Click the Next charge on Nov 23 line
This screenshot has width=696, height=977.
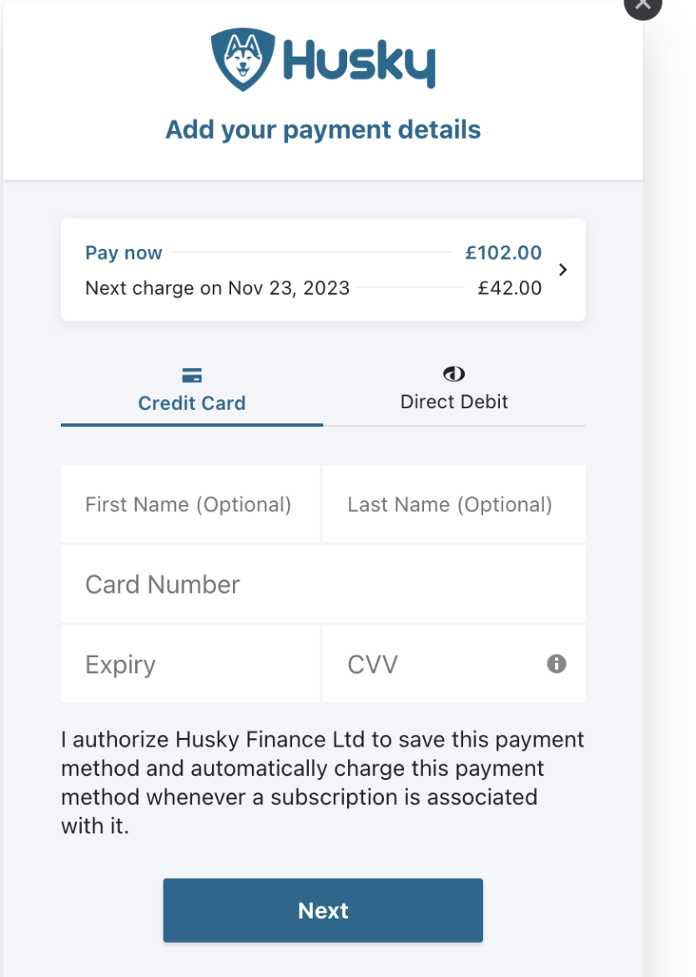pos(217,289)
